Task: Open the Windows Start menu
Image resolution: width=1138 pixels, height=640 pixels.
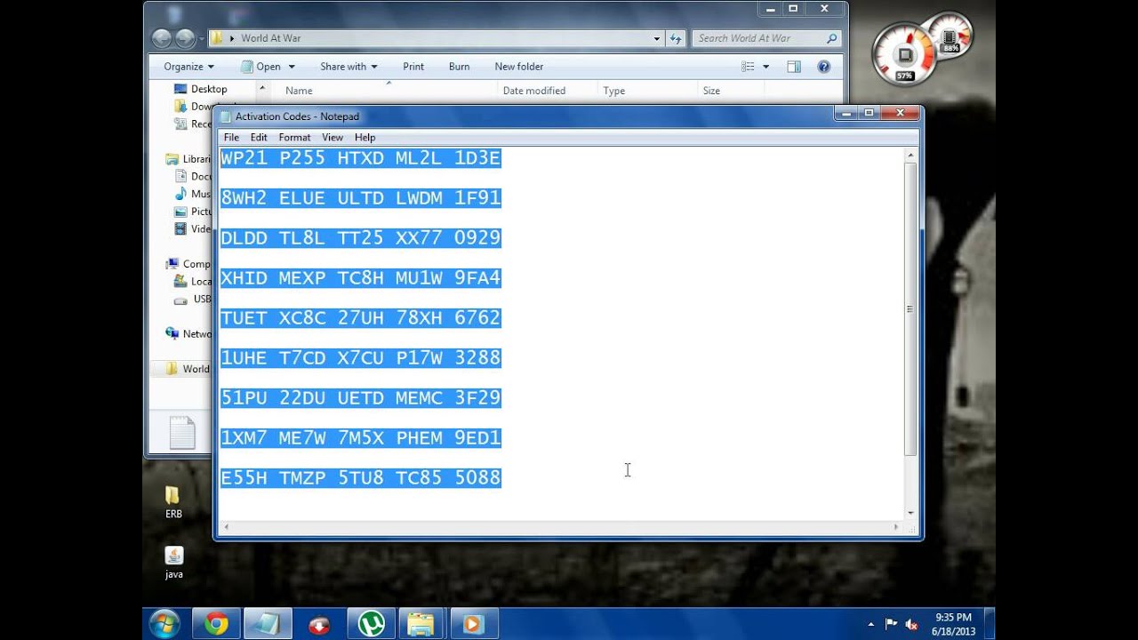Action: (x=164, y=624)
